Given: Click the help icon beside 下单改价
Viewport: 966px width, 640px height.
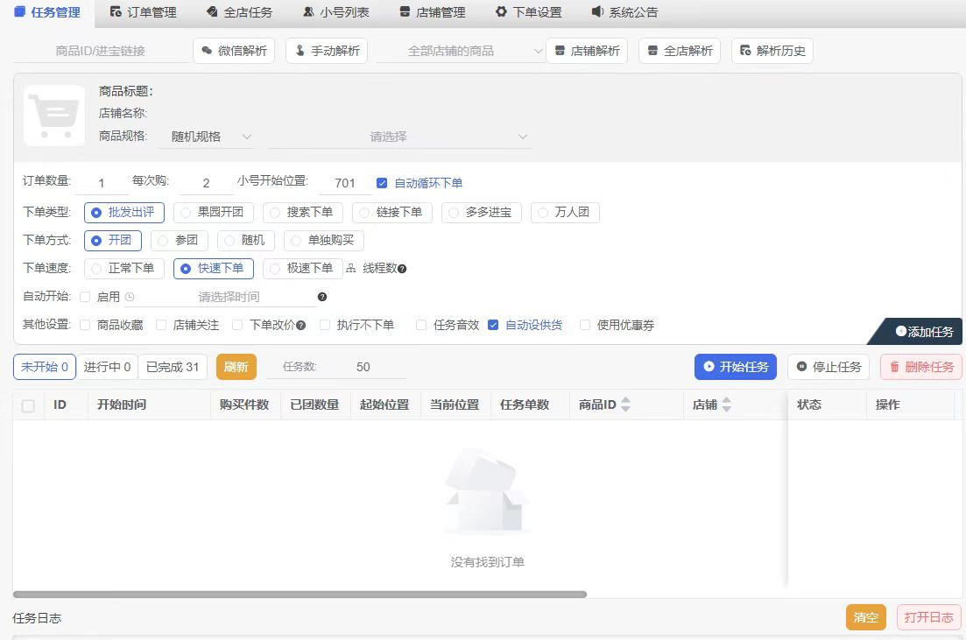Looking at the screenshot, I should point(301,325).
